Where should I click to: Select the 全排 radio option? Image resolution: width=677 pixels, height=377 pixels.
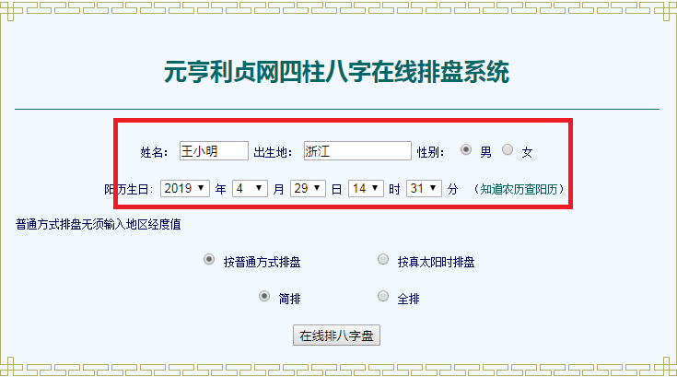[x=383, y=296]
